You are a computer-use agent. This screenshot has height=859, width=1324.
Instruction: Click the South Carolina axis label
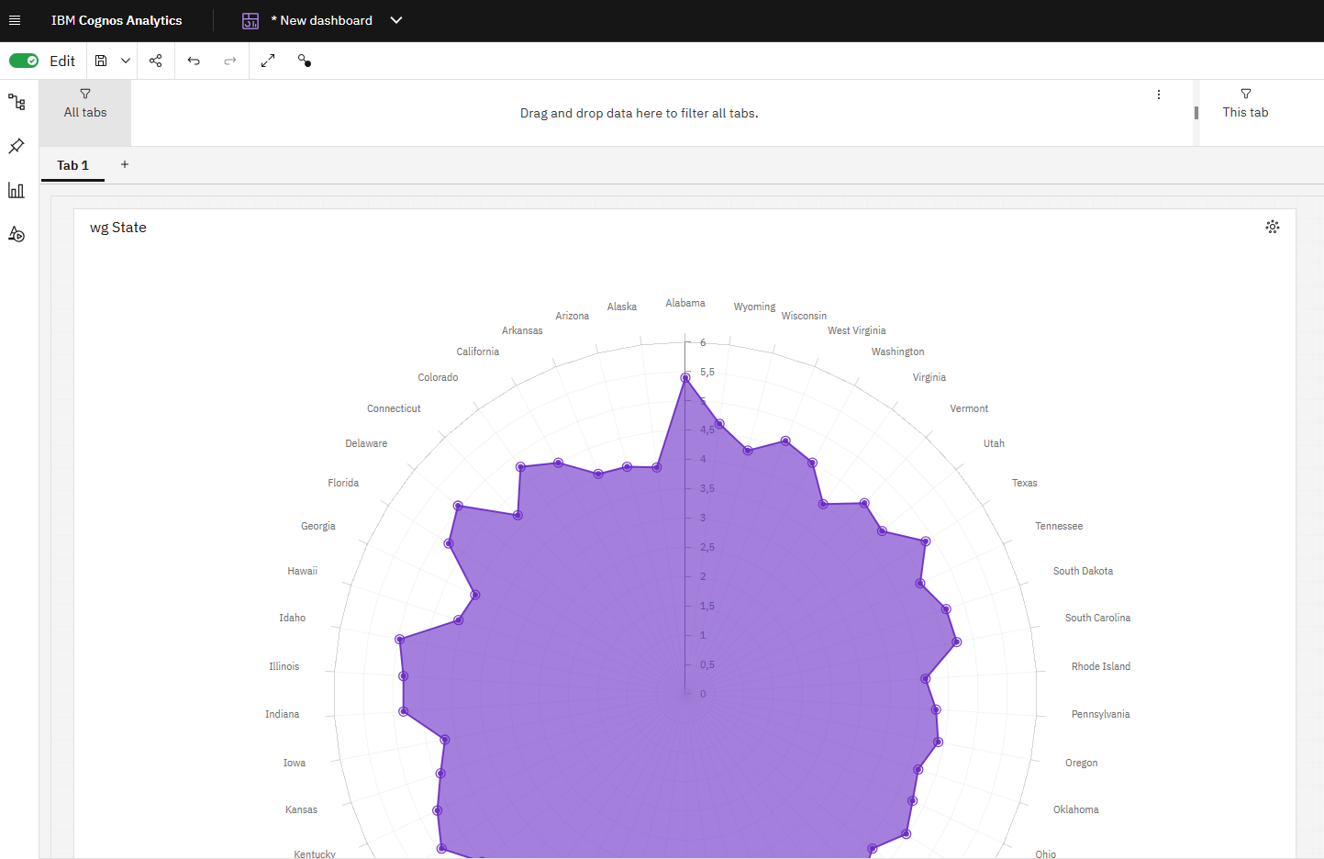click(1097, 618)
